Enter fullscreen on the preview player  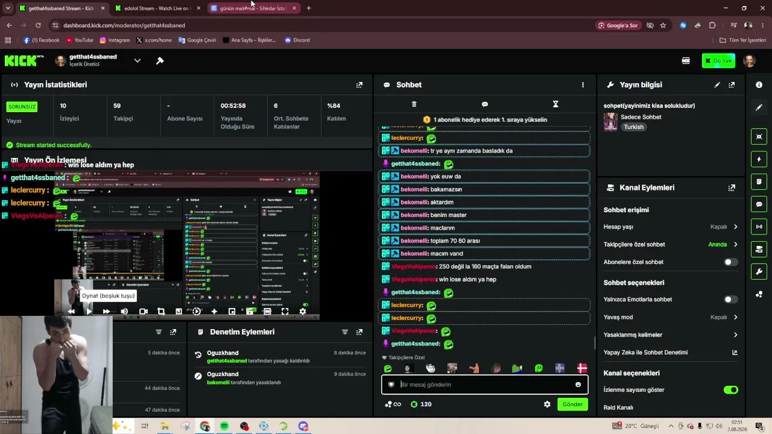tap(285, 312)
